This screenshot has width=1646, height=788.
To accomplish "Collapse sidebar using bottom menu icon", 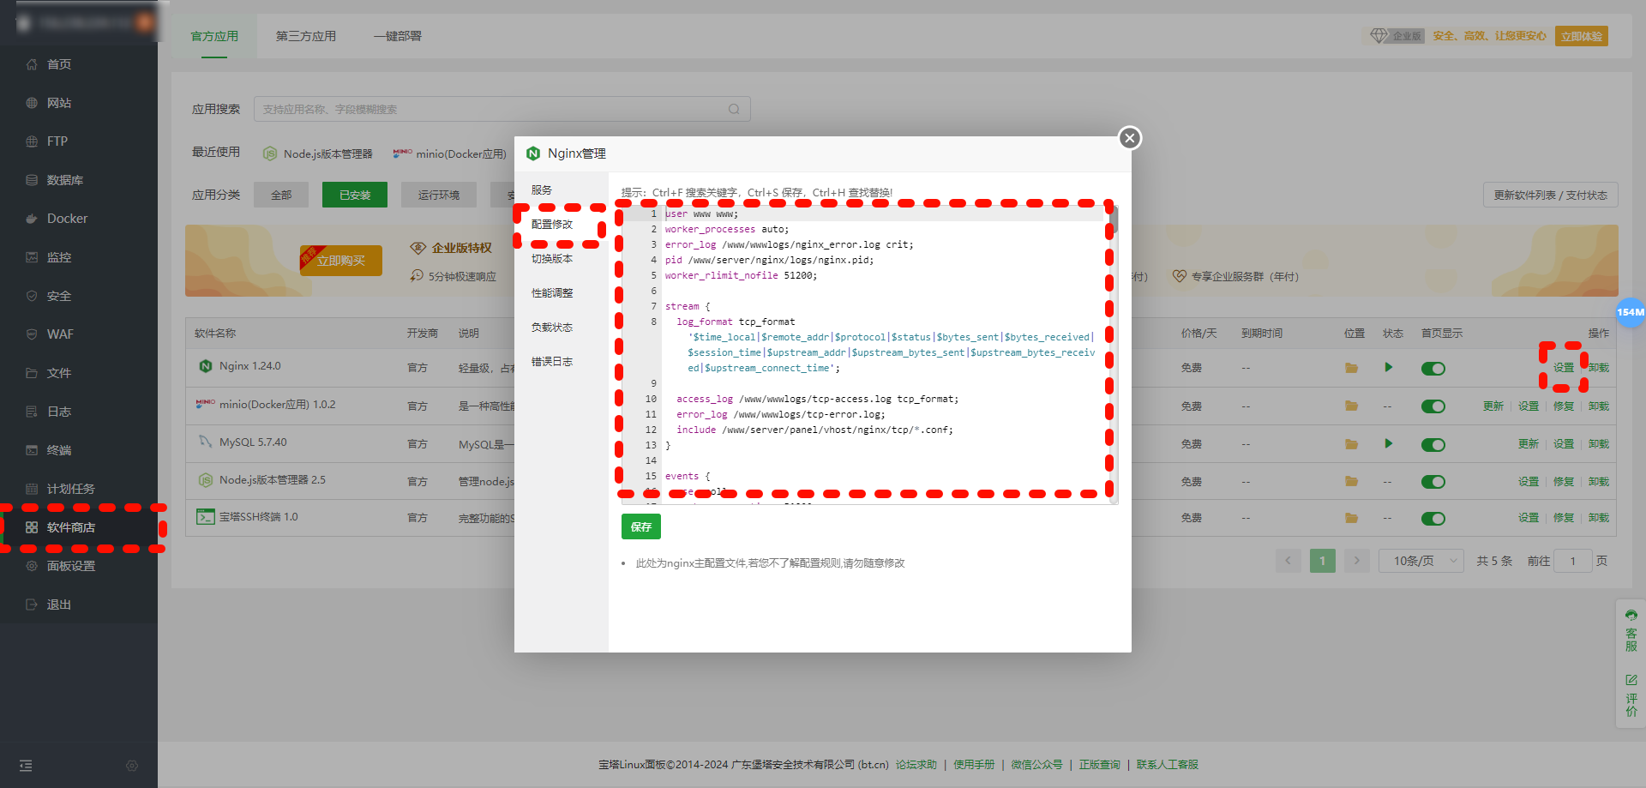I will coord(26,766).
